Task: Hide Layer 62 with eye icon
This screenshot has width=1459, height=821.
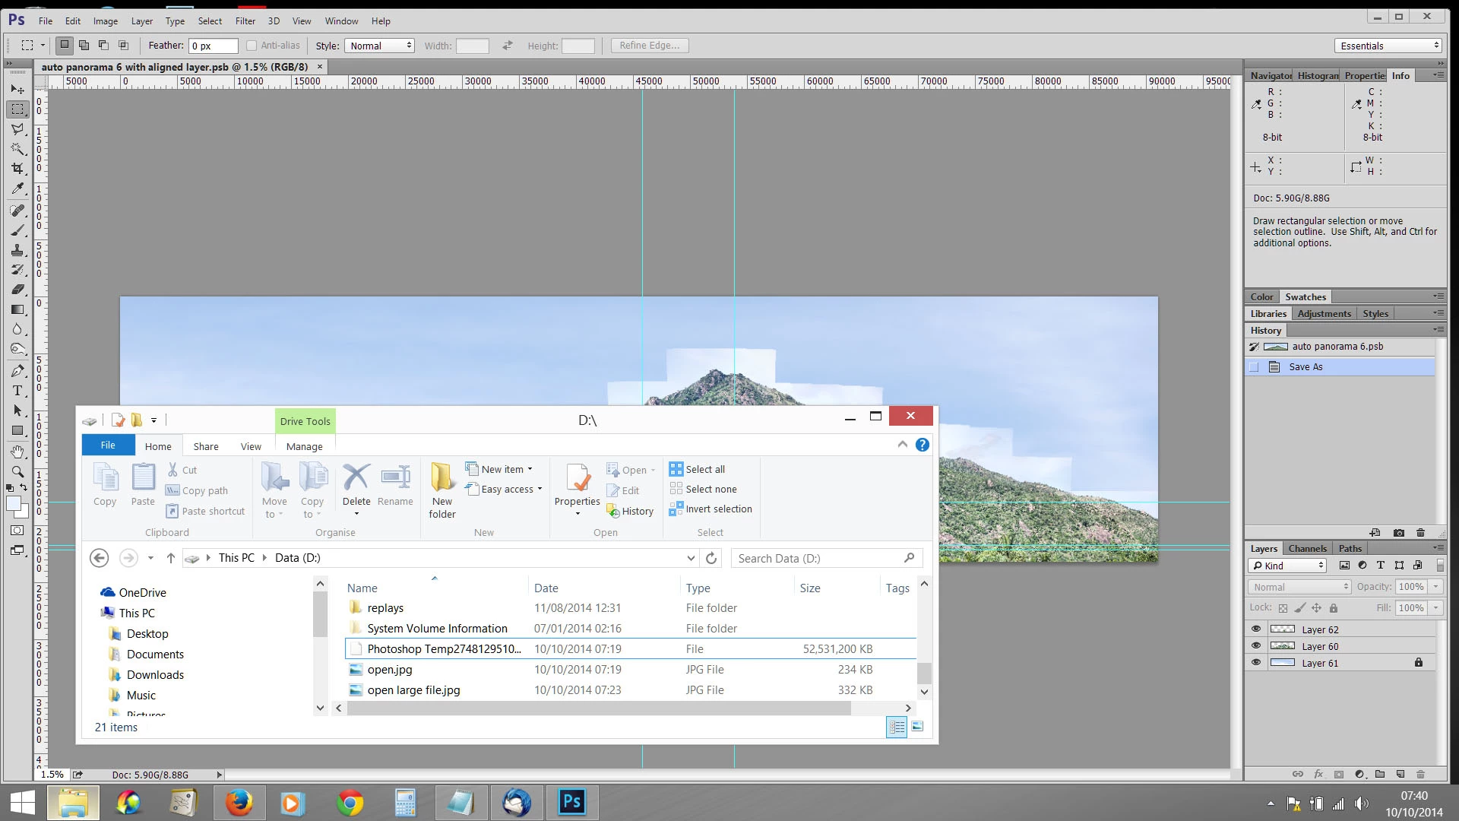Action: [x=1256, y=629]
